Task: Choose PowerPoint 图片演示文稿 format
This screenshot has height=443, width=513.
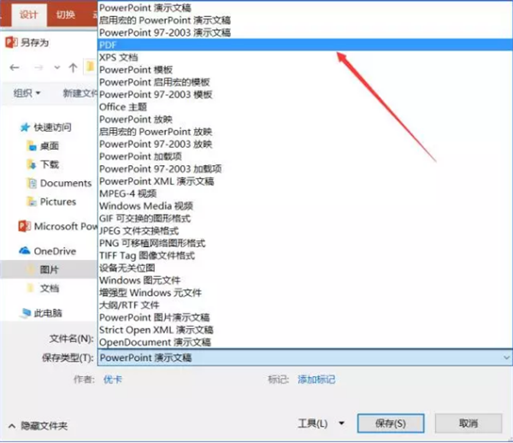Action: [x=305, y=317]
